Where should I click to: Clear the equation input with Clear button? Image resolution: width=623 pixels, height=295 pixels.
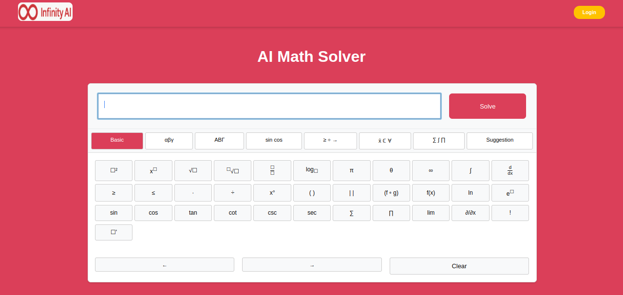pos(459,266)
